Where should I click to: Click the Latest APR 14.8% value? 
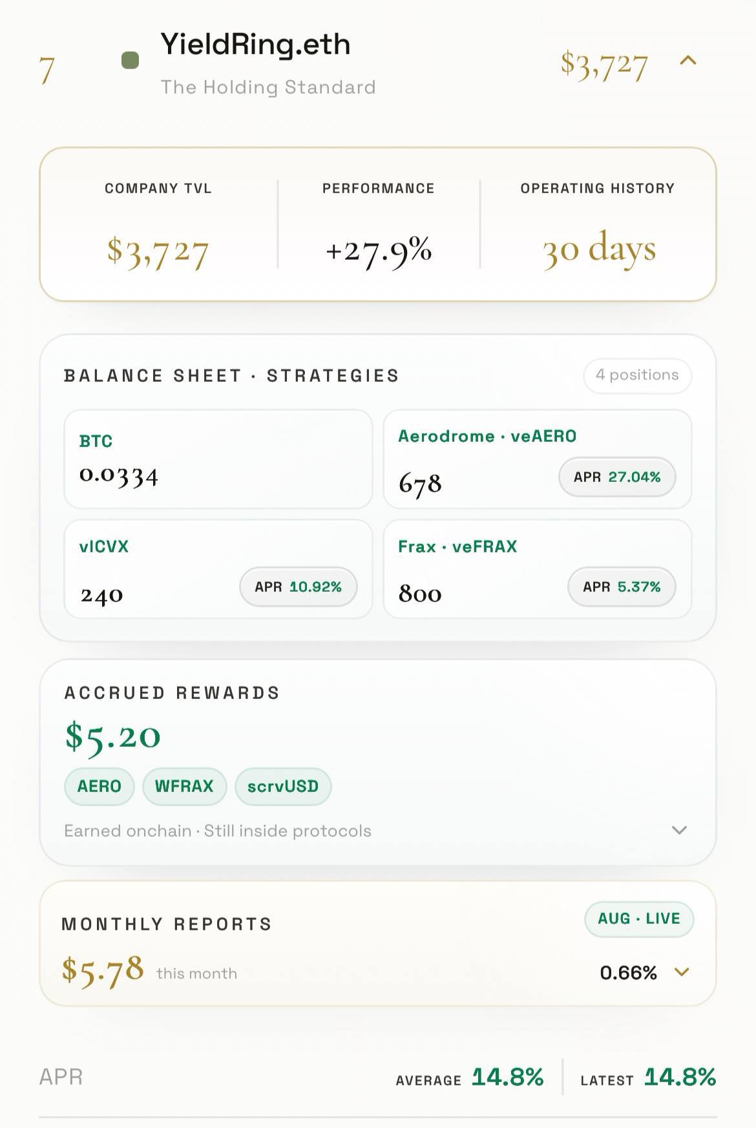(x=680, y=1077)
